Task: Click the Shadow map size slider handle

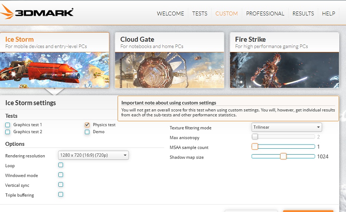Action: click(283, 156)
